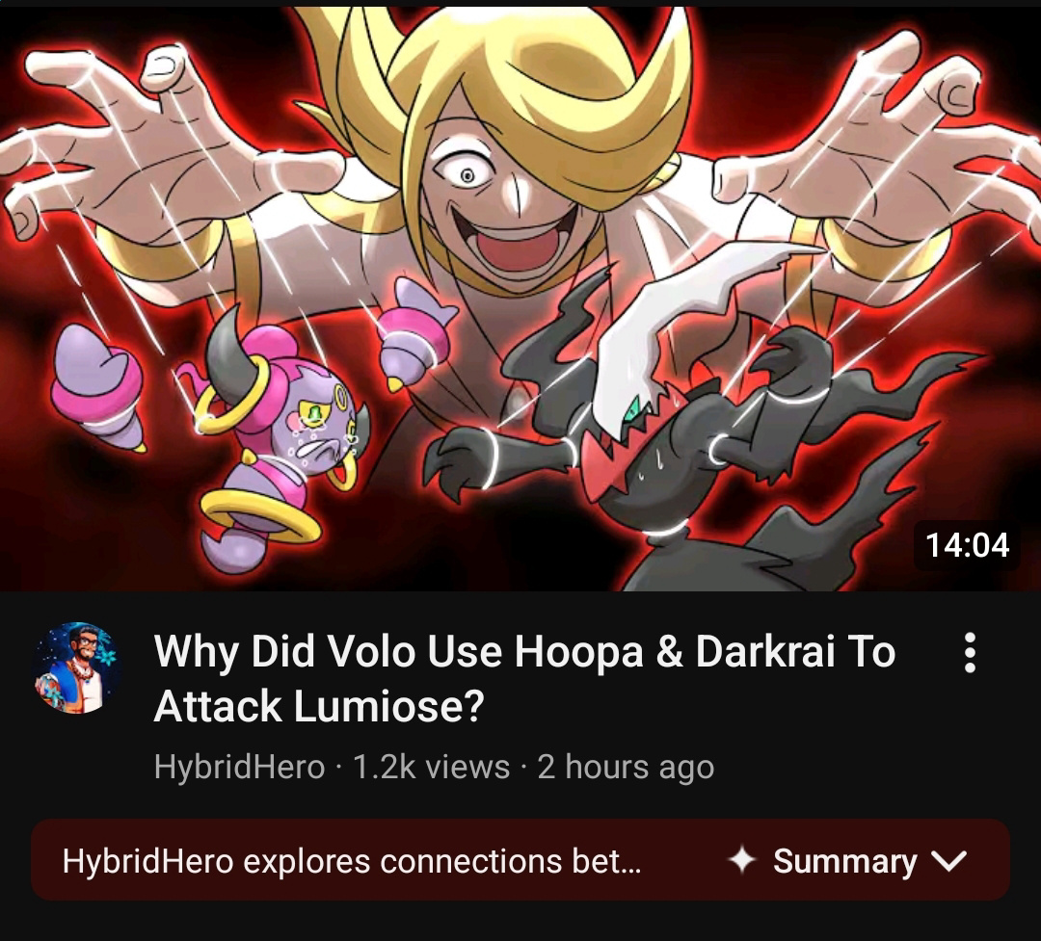Open the HybridHero channel avatar

pos(76,667)
